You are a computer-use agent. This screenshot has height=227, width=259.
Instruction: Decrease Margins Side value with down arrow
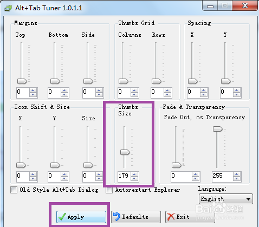(99, 94)
